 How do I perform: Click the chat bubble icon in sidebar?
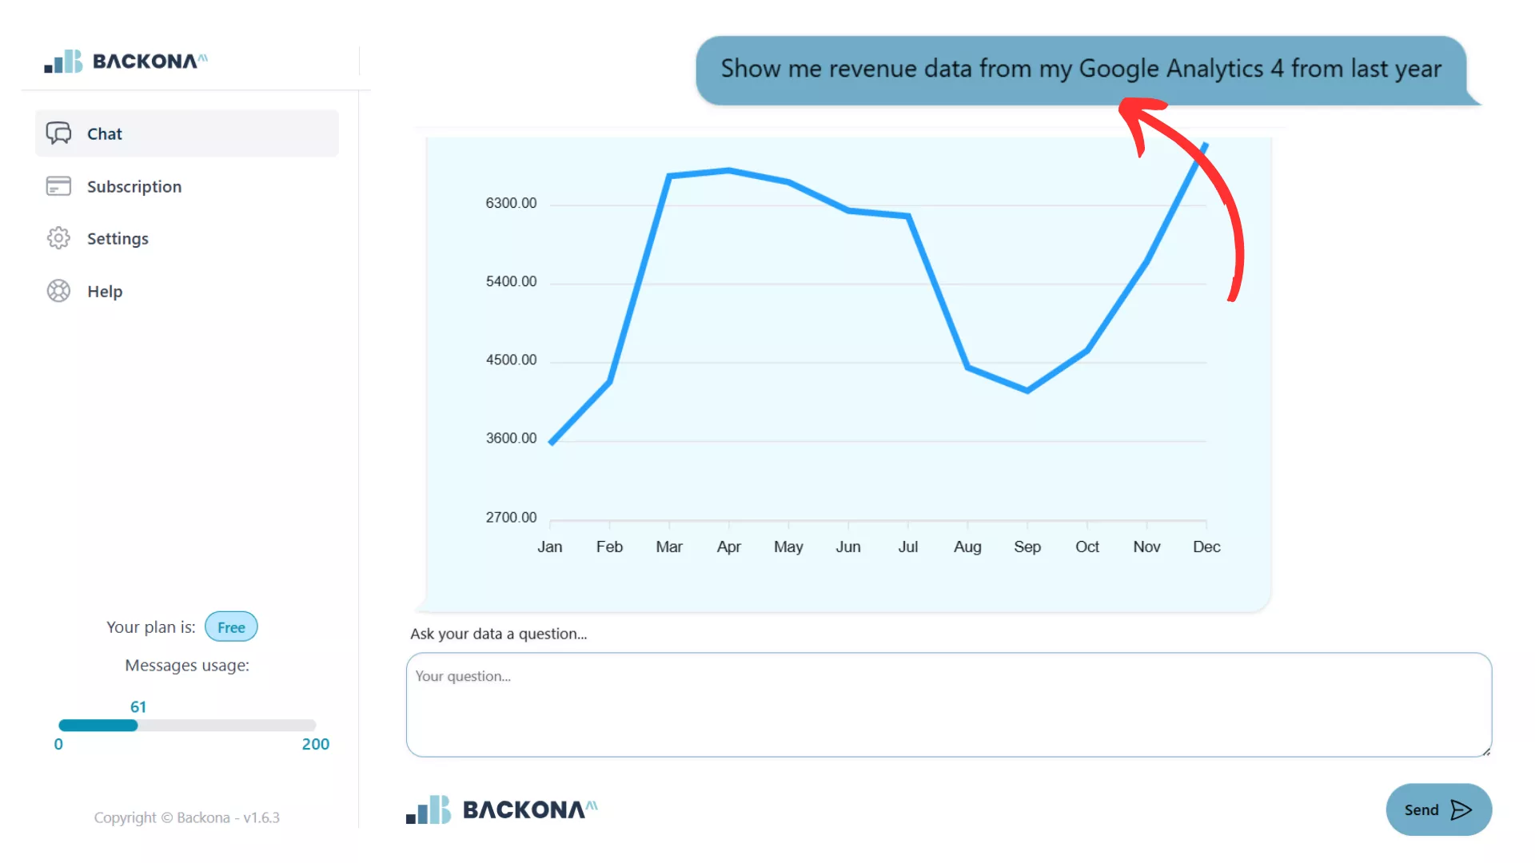coord(58,133)
